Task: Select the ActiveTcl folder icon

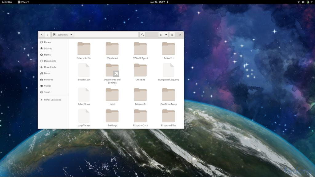Action: click(x=169, y=49)
